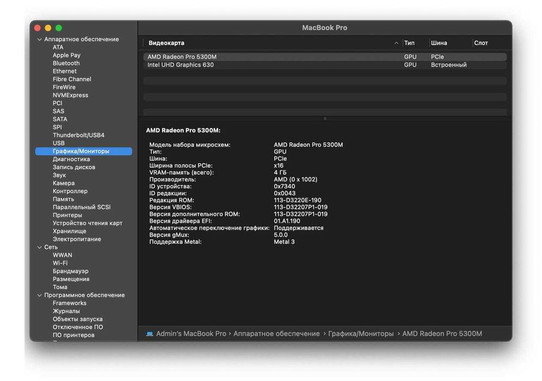Open Объекты запуска entry
This screenshot has width=542, height=381.
77,319
